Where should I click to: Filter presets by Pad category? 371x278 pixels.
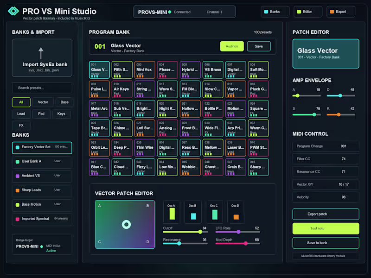click(x=41, y=114)
